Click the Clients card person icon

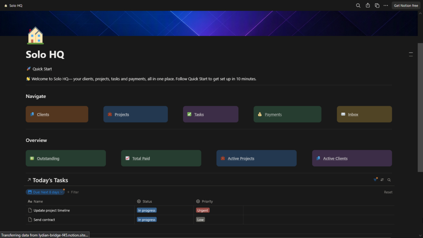[32, 114]
